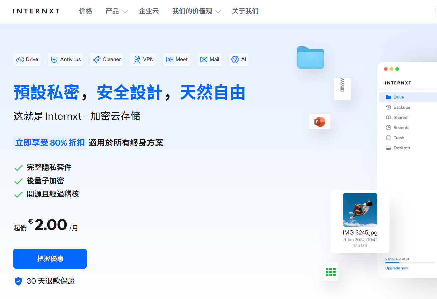Click the blue folder icon
The width and height of the screenshot is (437, 299).
click(310, 58)
